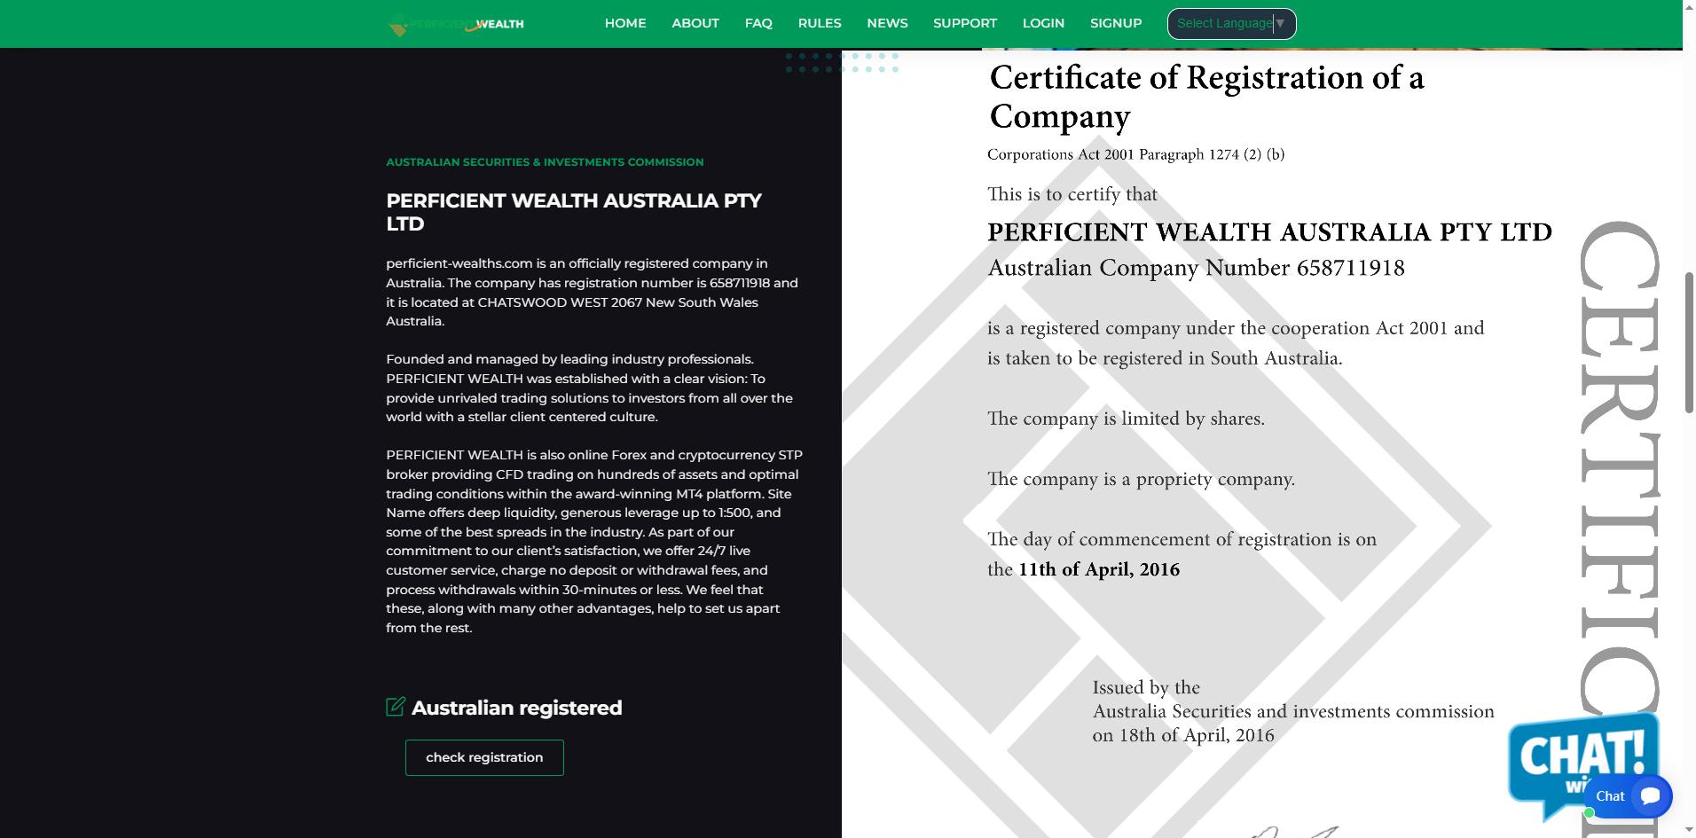Click the "Corporations Act 2001 Paragraph 1274" line
Screen dimensions: 1696x838
[x=1136, y=154]
